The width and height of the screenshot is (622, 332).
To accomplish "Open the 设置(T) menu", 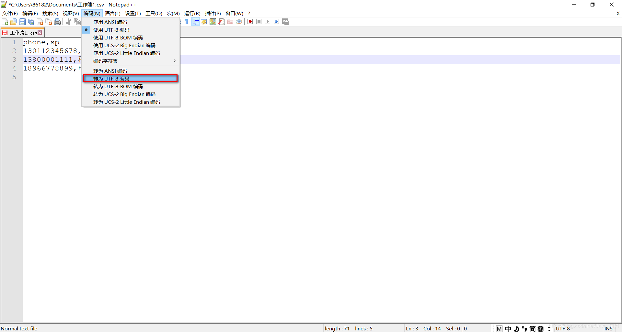I will coord(133,13).
